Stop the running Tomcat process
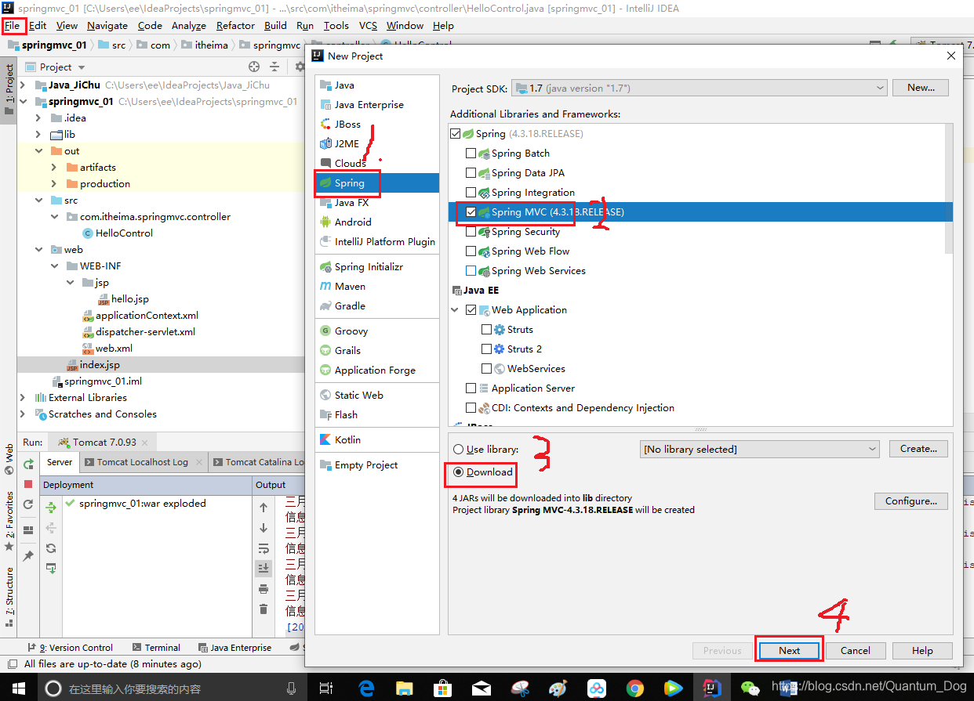This screenshot has width=974, height=701. [x=28, y=484]
